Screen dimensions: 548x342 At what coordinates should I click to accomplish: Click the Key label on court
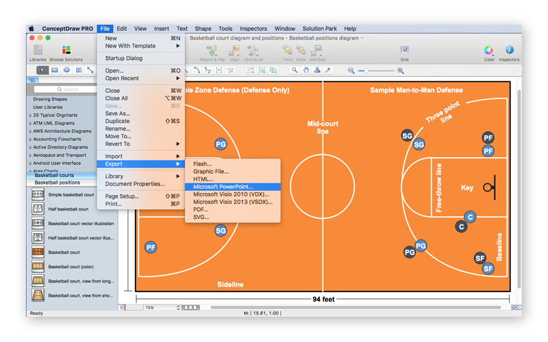467,187
